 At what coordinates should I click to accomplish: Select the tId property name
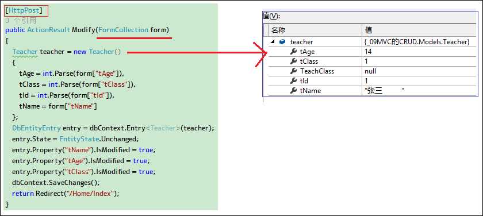point(304,81)
